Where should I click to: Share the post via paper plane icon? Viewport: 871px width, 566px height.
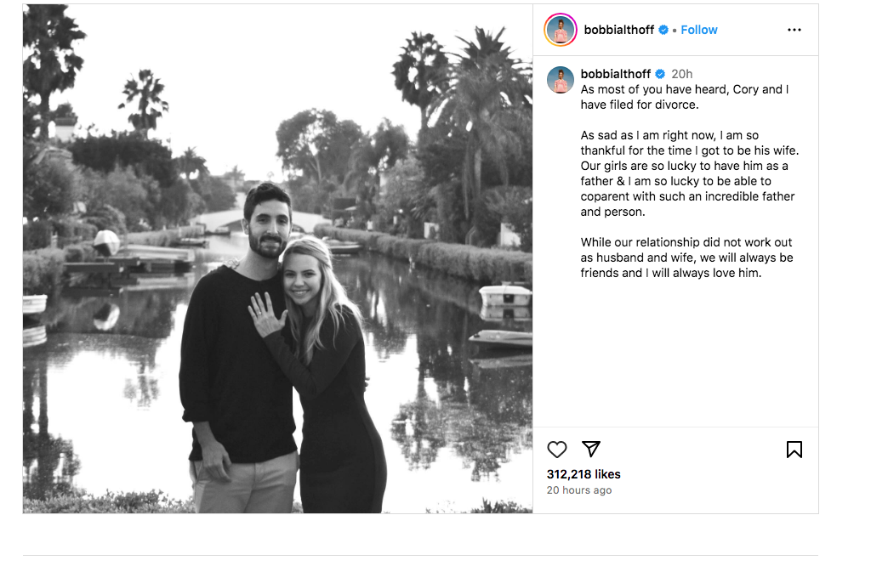point(591,450)
